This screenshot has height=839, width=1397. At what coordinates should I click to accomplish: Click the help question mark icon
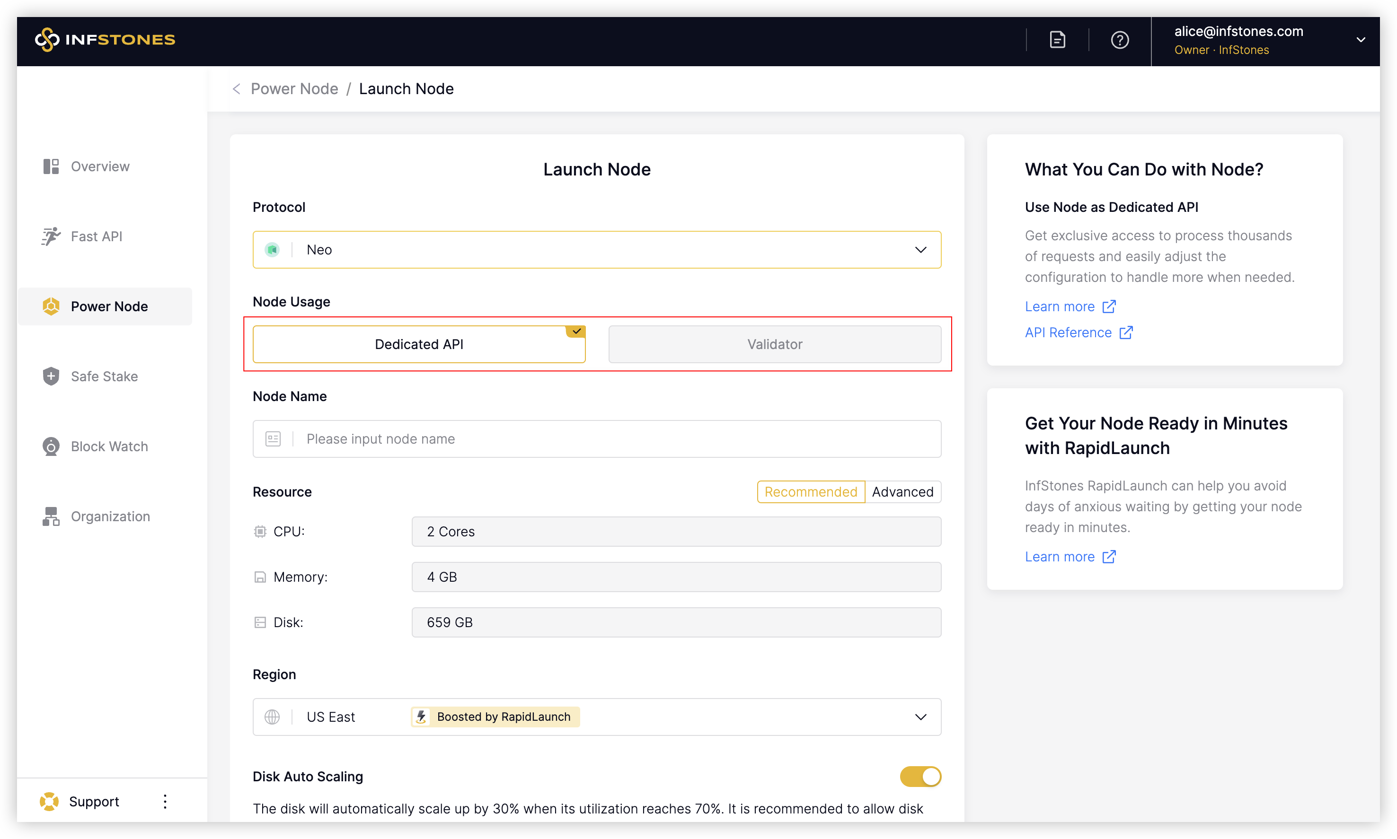pos(1119,40)
